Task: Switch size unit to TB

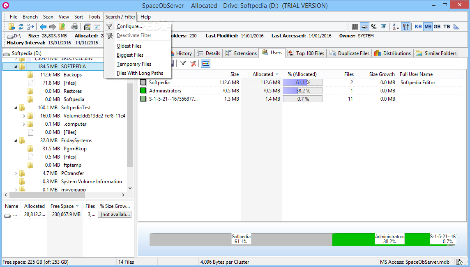Action: [x=447, y=27]
